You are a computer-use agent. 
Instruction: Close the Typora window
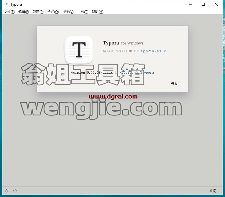click(216, 4)
